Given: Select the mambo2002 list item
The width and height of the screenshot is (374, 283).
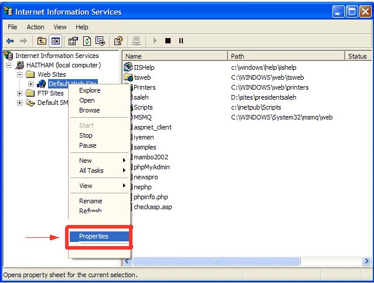Looking at the screenshot, I should pos(151,157).
